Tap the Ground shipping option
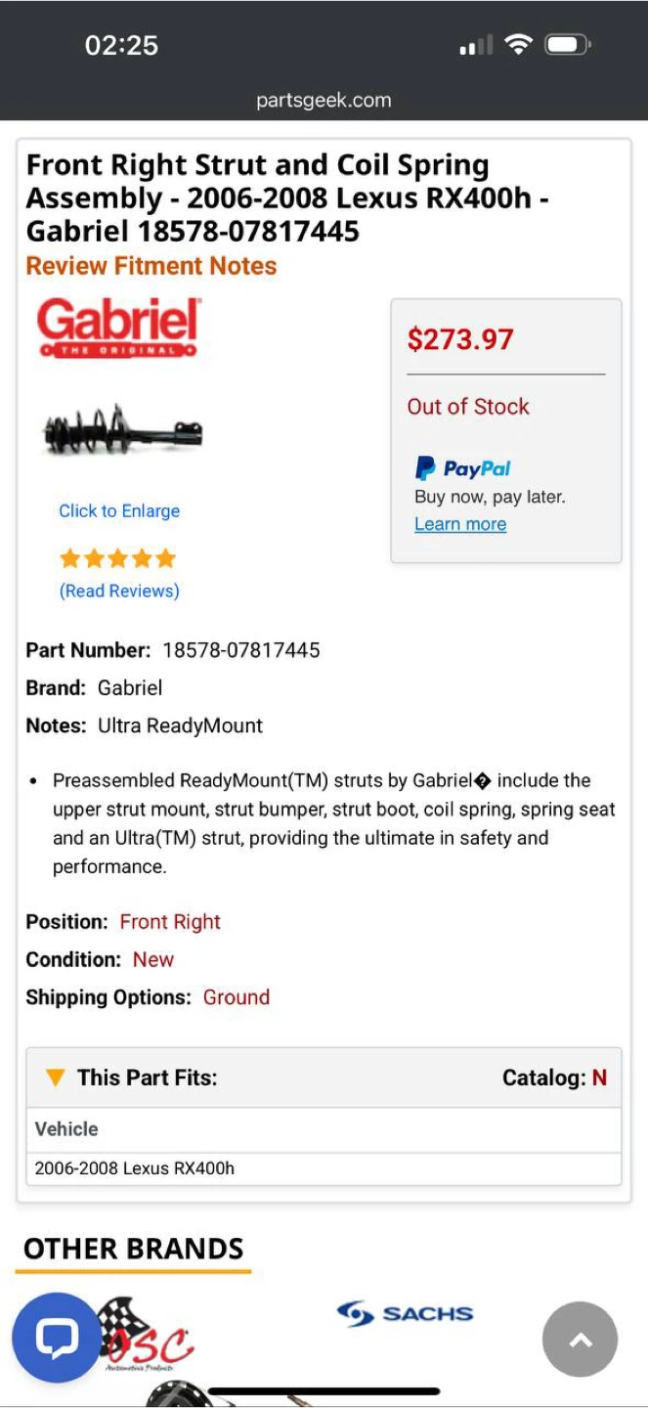Viewport: 648px width, 1408px height. pyautogui.click(x=237, y=997)
